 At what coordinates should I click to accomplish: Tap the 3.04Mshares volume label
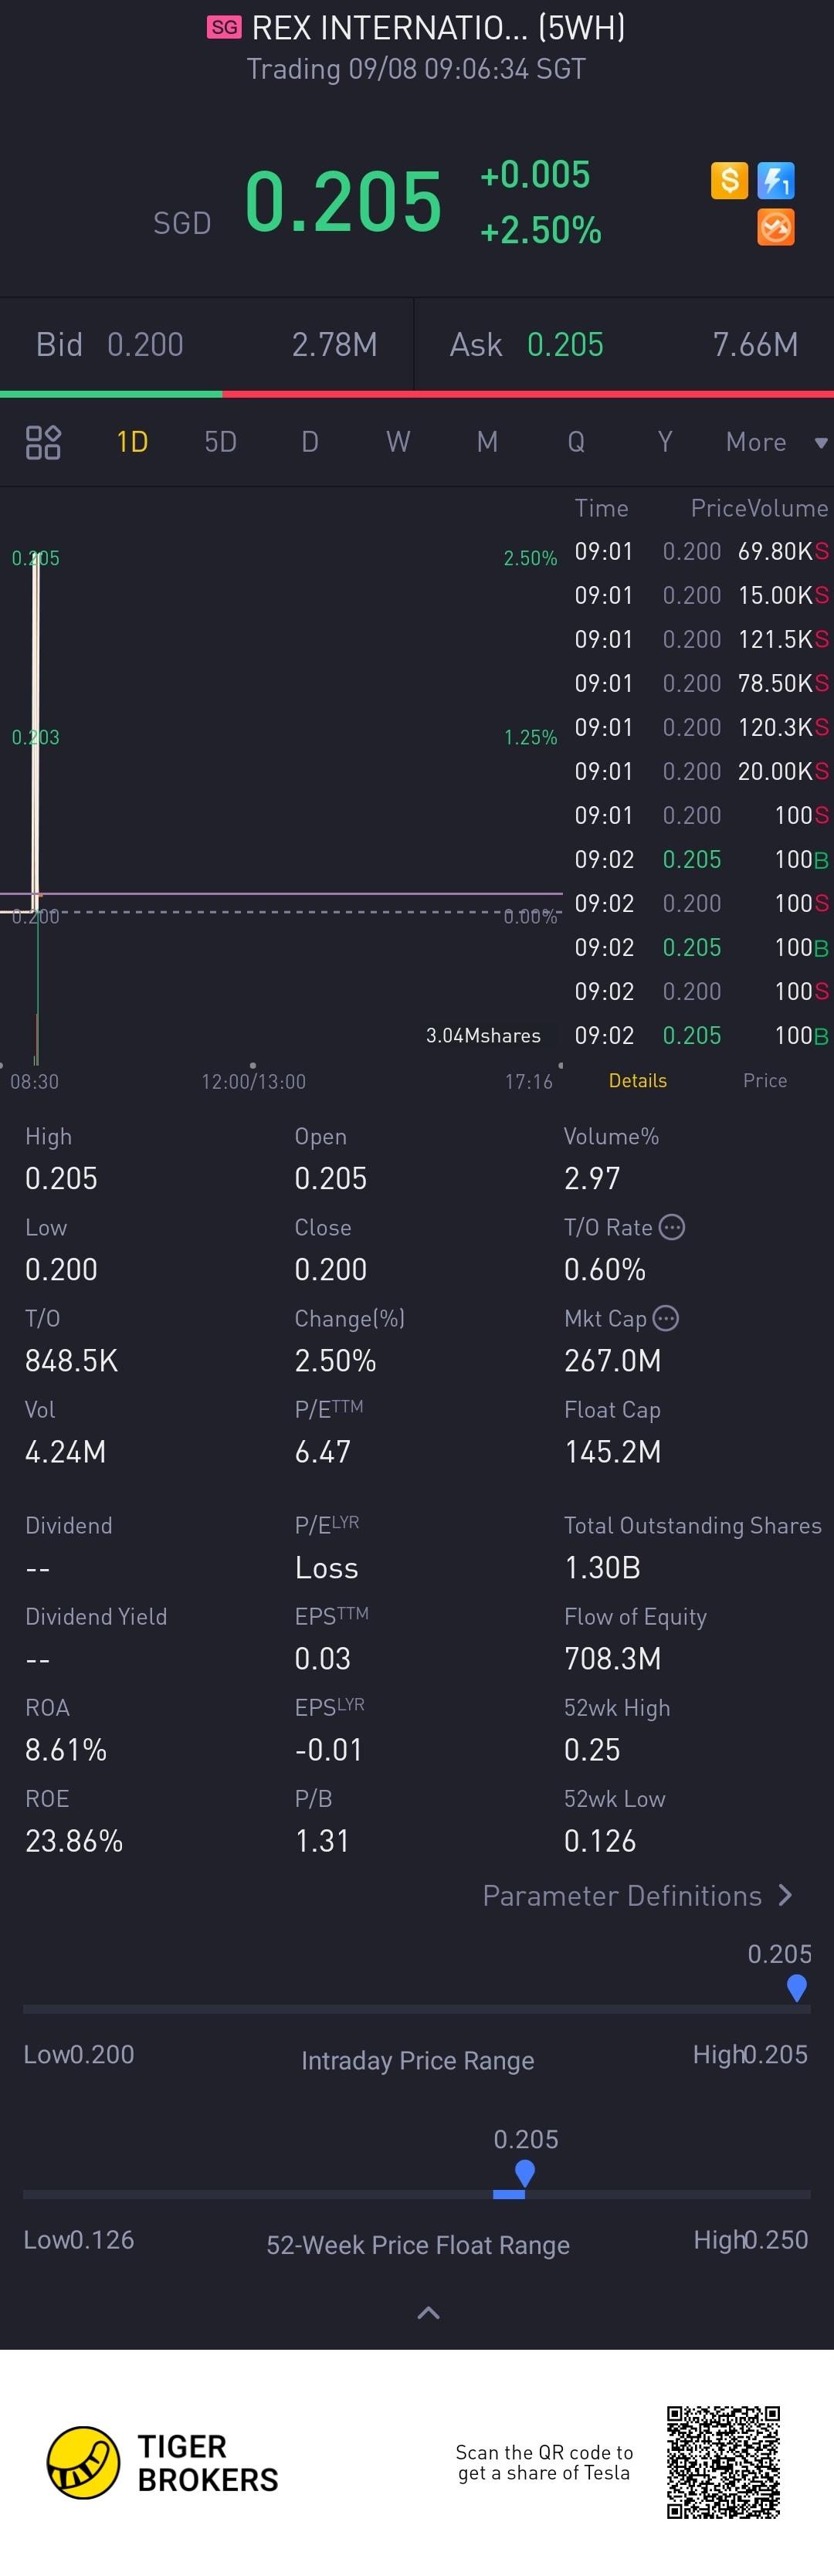coord(483,1035)
